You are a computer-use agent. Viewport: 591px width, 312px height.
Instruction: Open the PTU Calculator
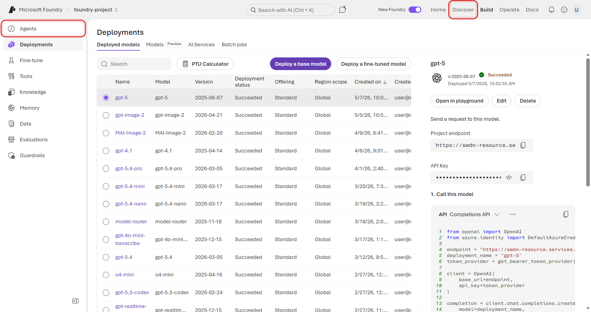tap(205, 64)
